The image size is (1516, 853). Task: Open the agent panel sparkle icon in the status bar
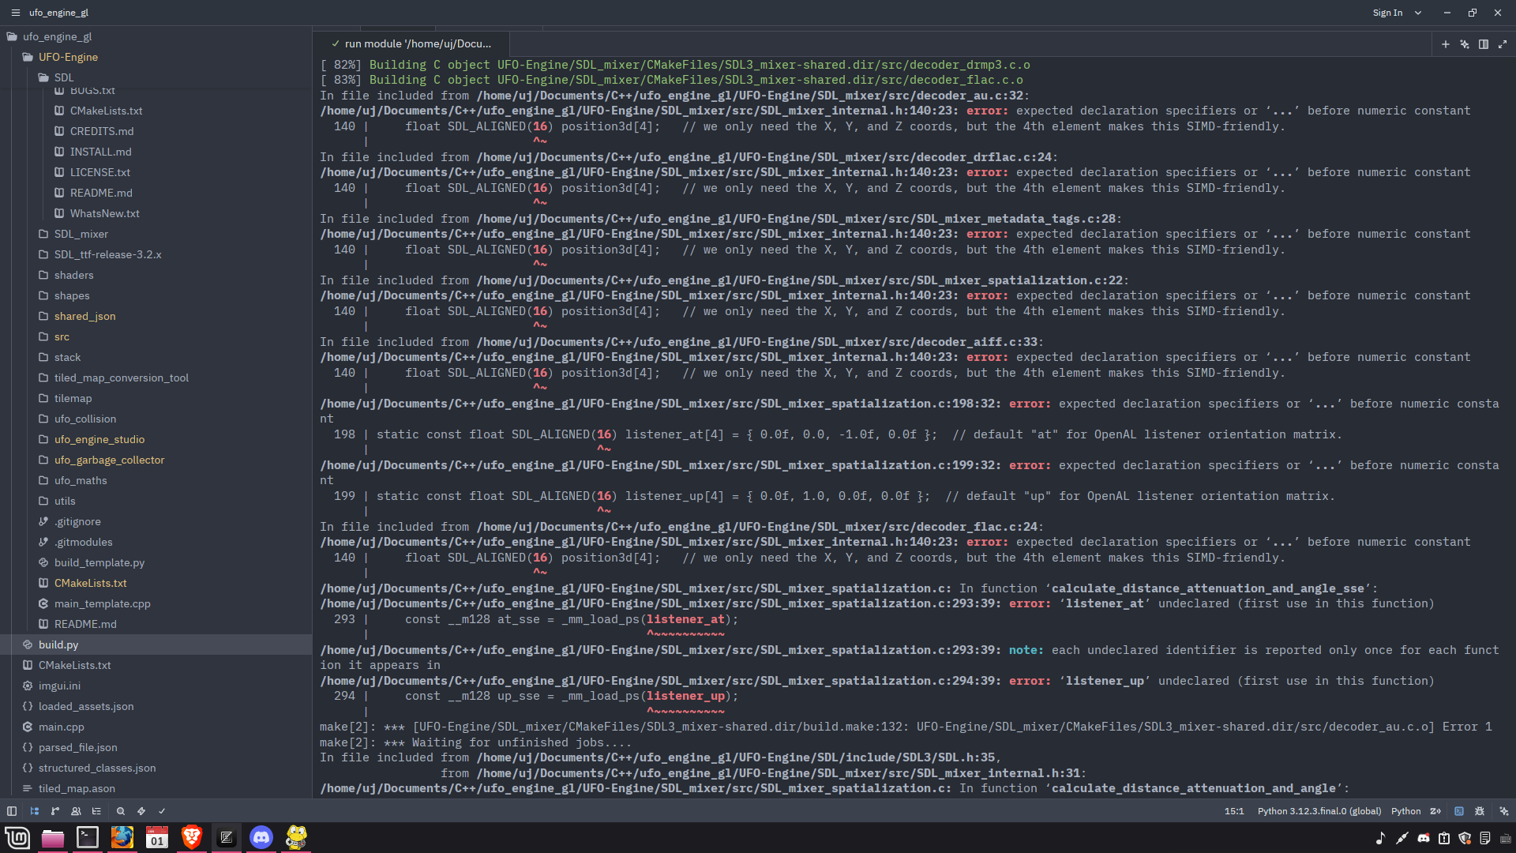point(1504,811)
